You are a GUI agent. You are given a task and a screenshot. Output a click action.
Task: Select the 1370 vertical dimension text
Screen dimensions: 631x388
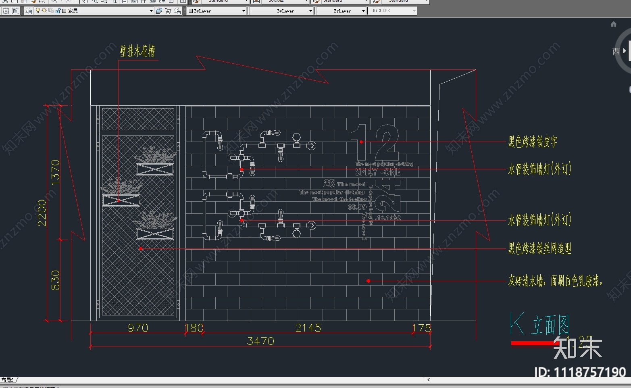[x=55, y=173]
